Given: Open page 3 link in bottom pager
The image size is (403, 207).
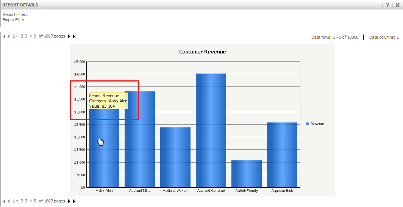Looking at the screenshot, I should (26, 201).
